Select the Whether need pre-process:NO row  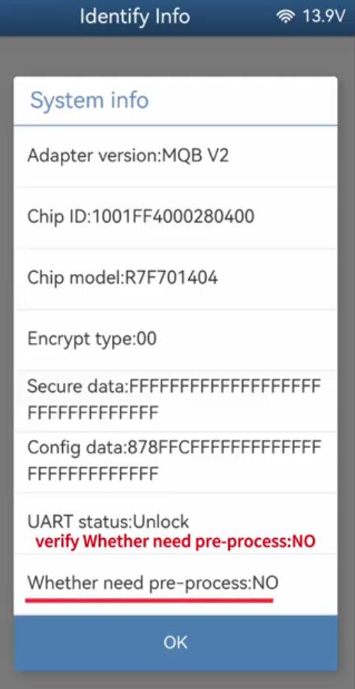point(176,584)
